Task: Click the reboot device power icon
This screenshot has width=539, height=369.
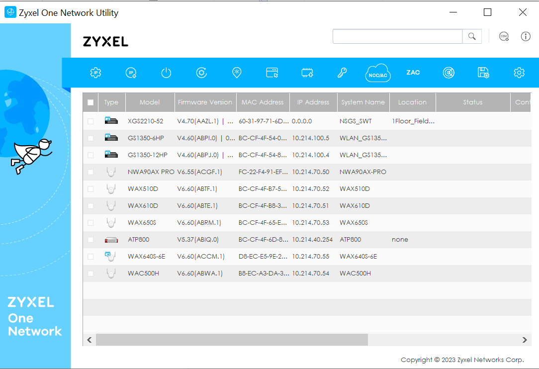Action: click(166, 73)
